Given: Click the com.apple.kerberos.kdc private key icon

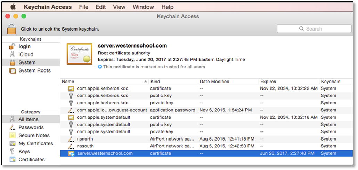Looking at the screenshot, I should [x=71, y=103].
